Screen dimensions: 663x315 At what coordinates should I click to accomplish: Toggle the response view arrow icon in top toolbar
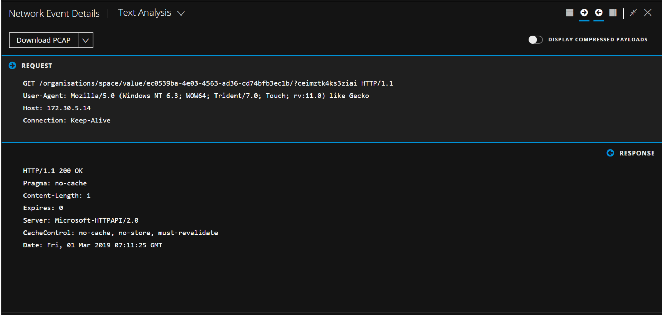tap(598, 13)
